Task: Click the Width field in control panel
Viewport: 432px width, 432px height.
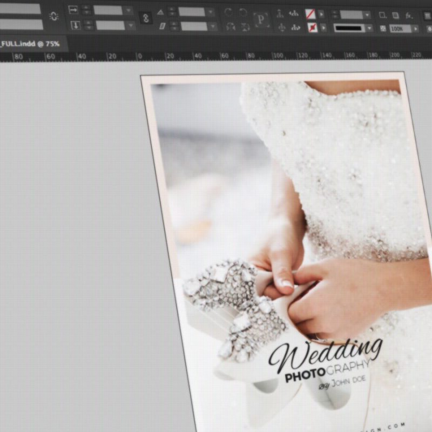Action: (x=20, y=9)
